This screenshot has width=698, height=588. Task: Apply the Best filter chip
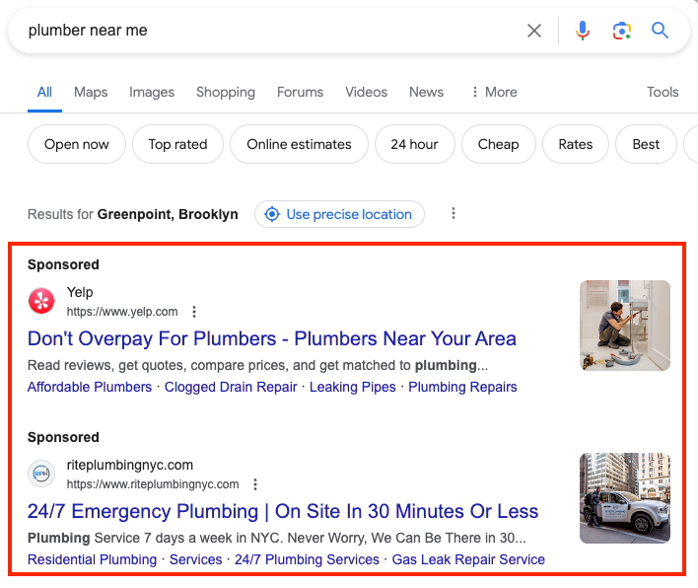[x=646, y=144]
